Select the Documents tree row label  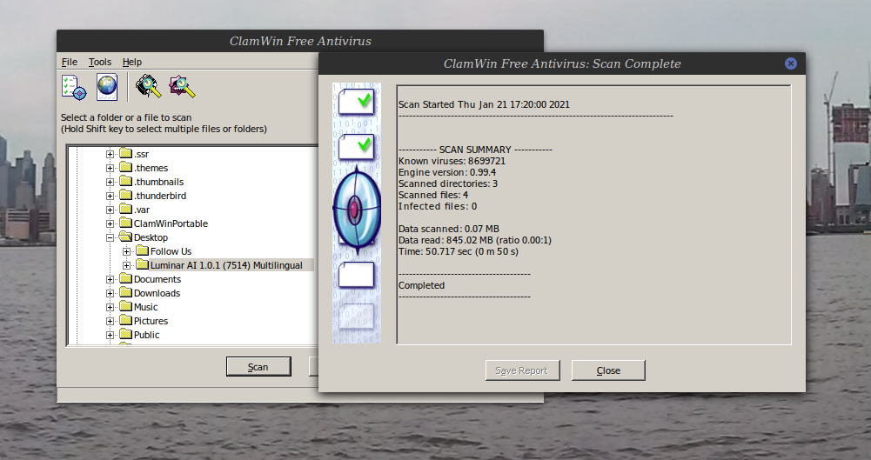pos(157,279)
